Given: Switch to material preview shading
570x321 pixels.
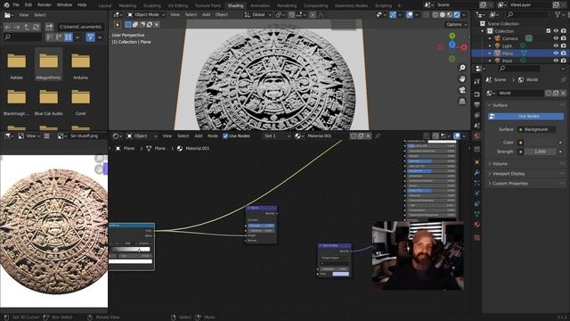Looking at the screenshot, I should [x=450, y=15].
